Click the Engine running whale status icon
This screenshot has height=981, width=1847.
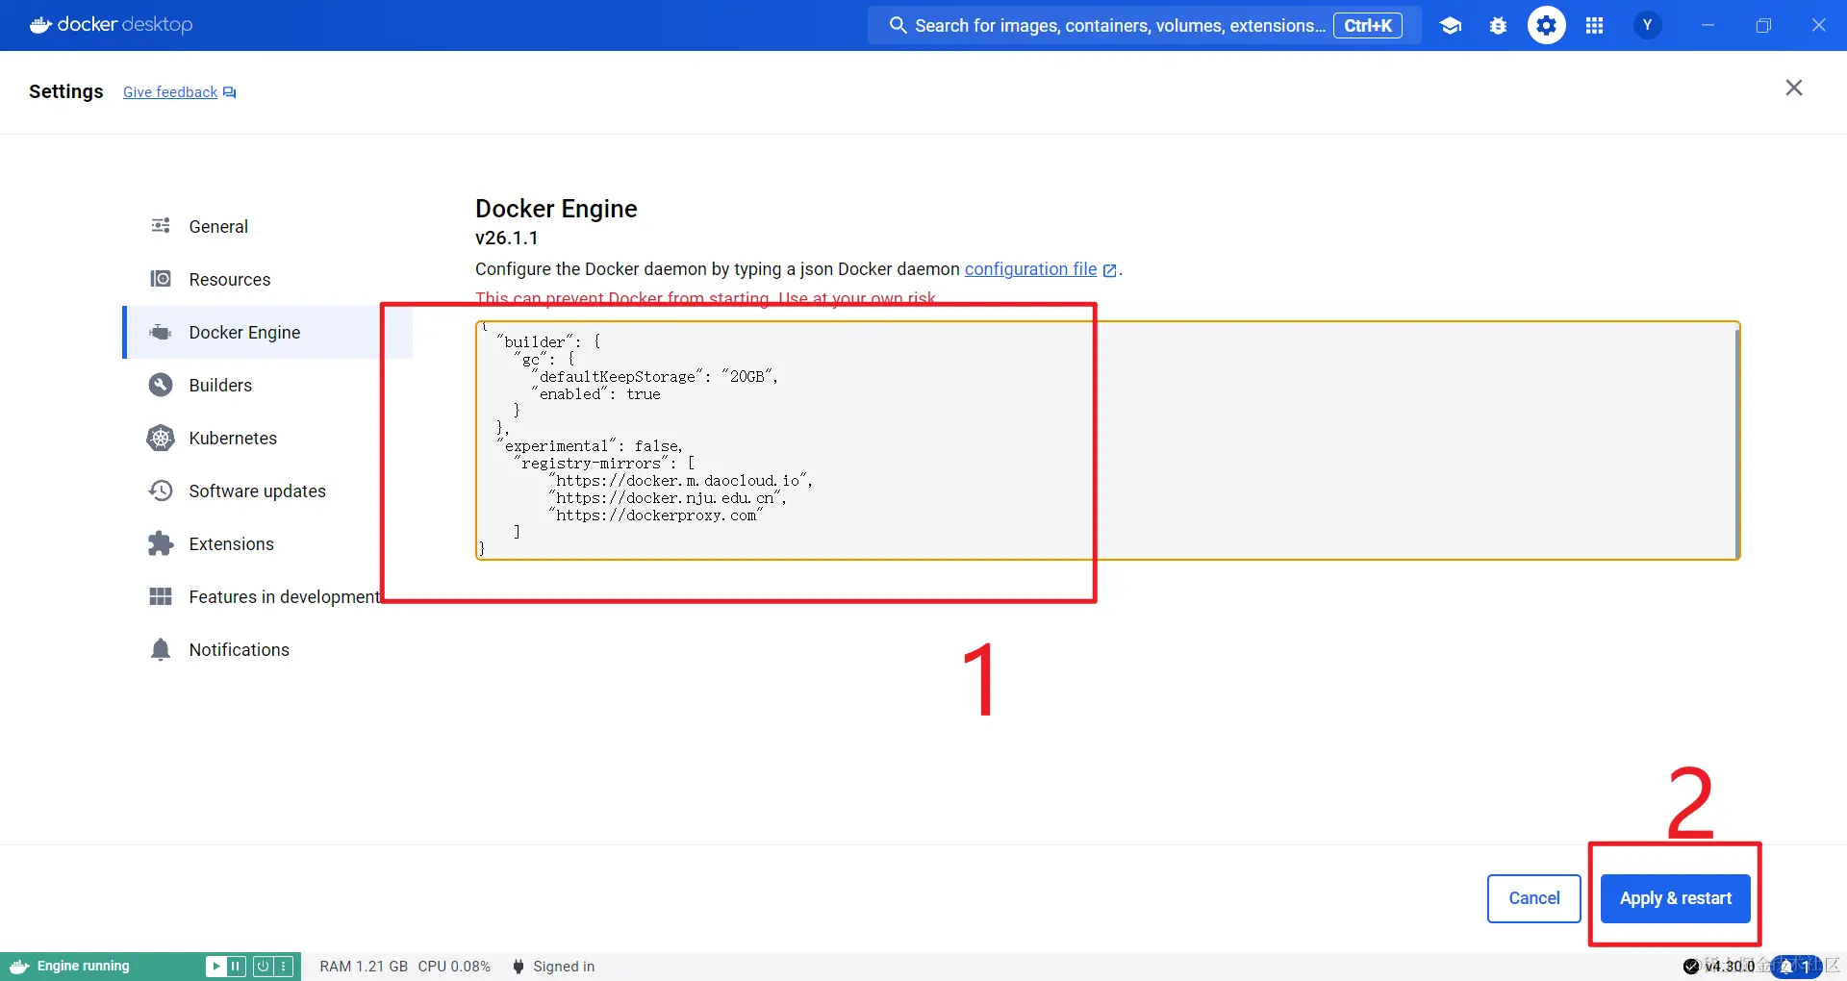19,967
